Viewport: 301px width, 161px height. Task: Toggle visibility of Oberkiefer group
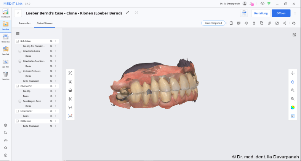pos(51,86)
